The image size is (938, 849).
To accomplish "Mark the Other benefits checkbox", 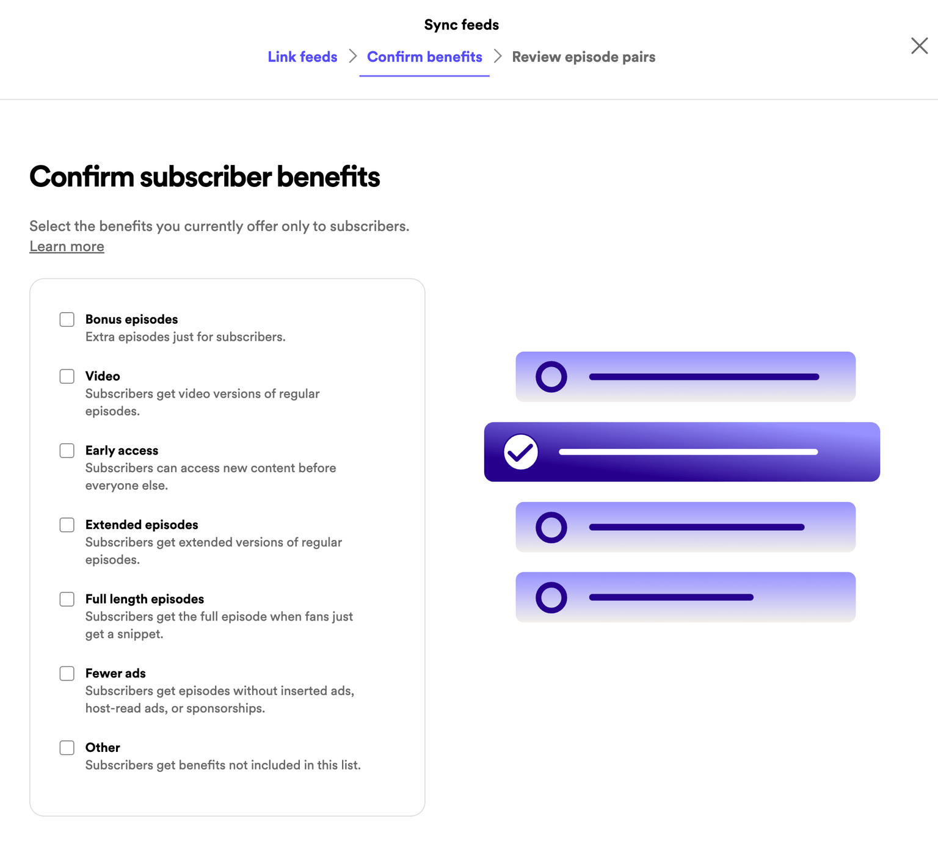I will [67, 748].
